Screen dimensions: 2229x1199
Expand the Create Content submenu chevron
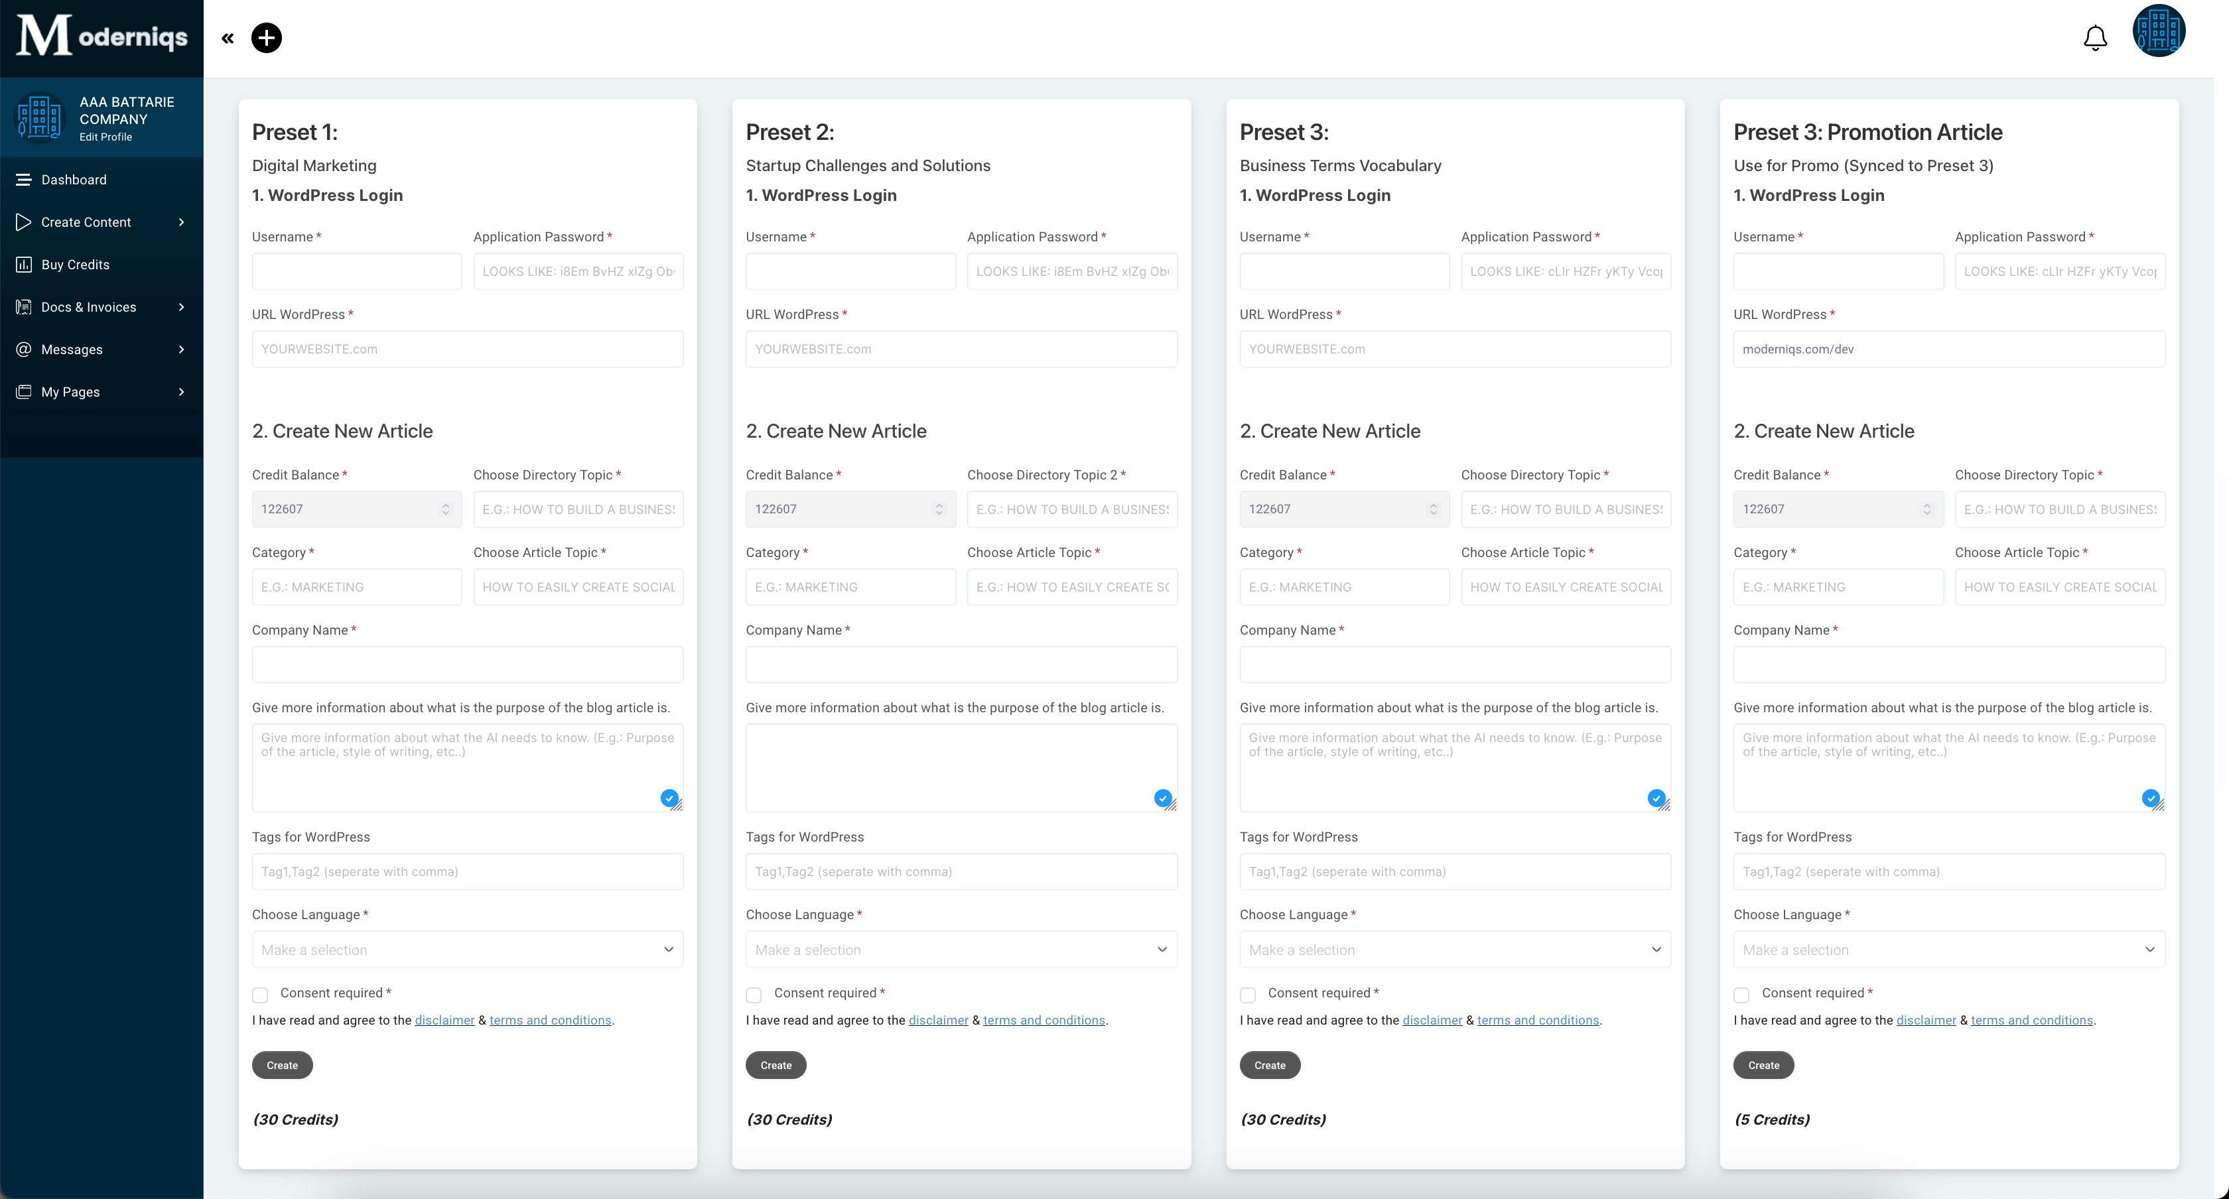pos(182,221)
